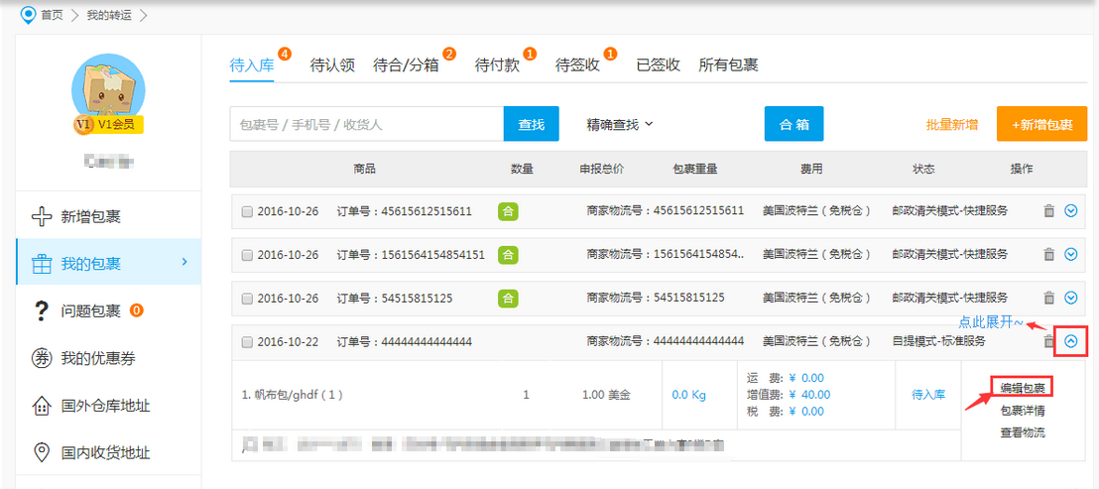Delete the package with order 54515815125
Image resolution: width=1099 pixels, height=489 pixels.
tap(1048, 298)
